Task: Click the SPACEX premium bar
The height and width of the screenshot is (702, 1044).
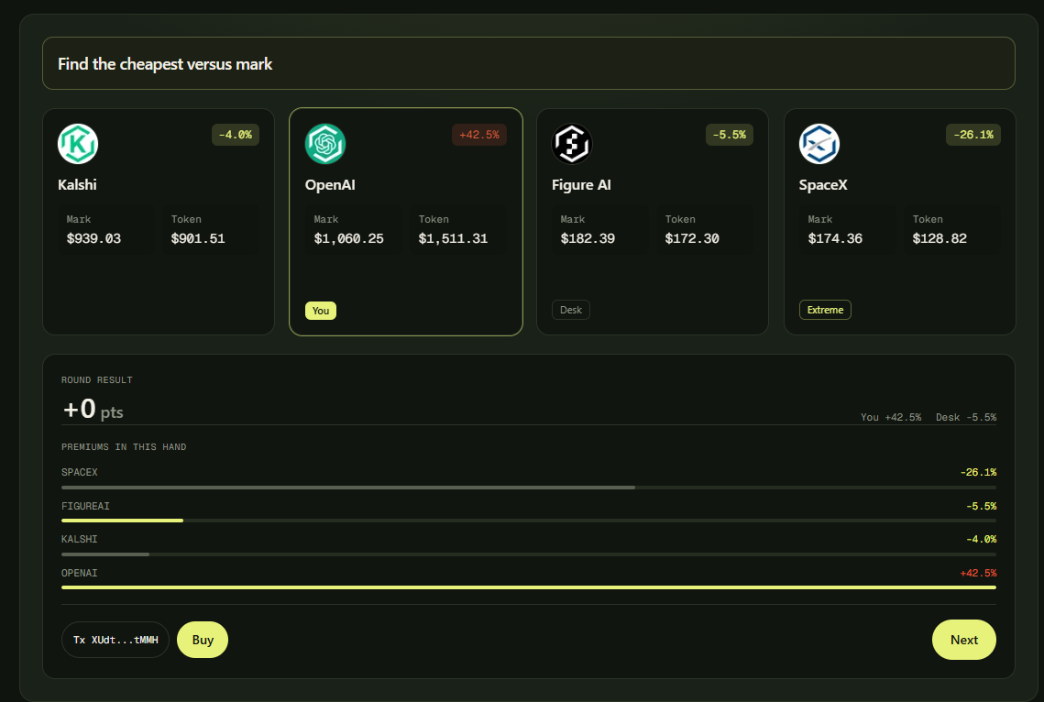Action: tap(529, 488)
